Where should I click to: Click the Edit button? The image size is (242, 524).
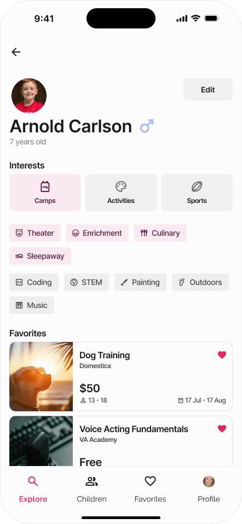pyautogui.click(x=208, y=90)
